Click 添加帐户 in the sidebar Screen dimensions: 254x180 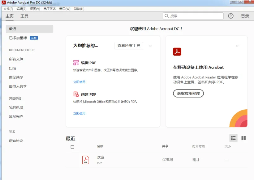point(16,117)
